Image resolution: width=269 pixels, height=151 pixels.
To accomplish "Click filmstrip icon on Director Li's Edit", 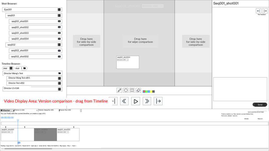I will [59, 89].
